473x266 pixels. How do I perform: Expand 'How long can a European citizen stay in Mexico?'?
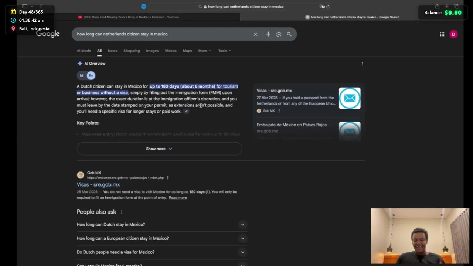pyautogui.click(x=162, y=238)
